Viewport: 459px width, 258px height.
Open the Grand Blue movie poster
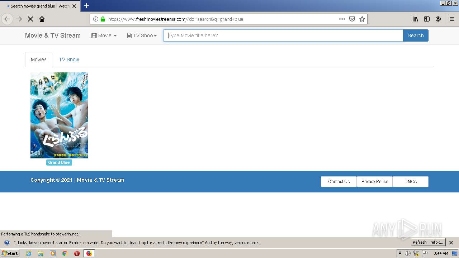pyautogui.click(x=59, y=115)
